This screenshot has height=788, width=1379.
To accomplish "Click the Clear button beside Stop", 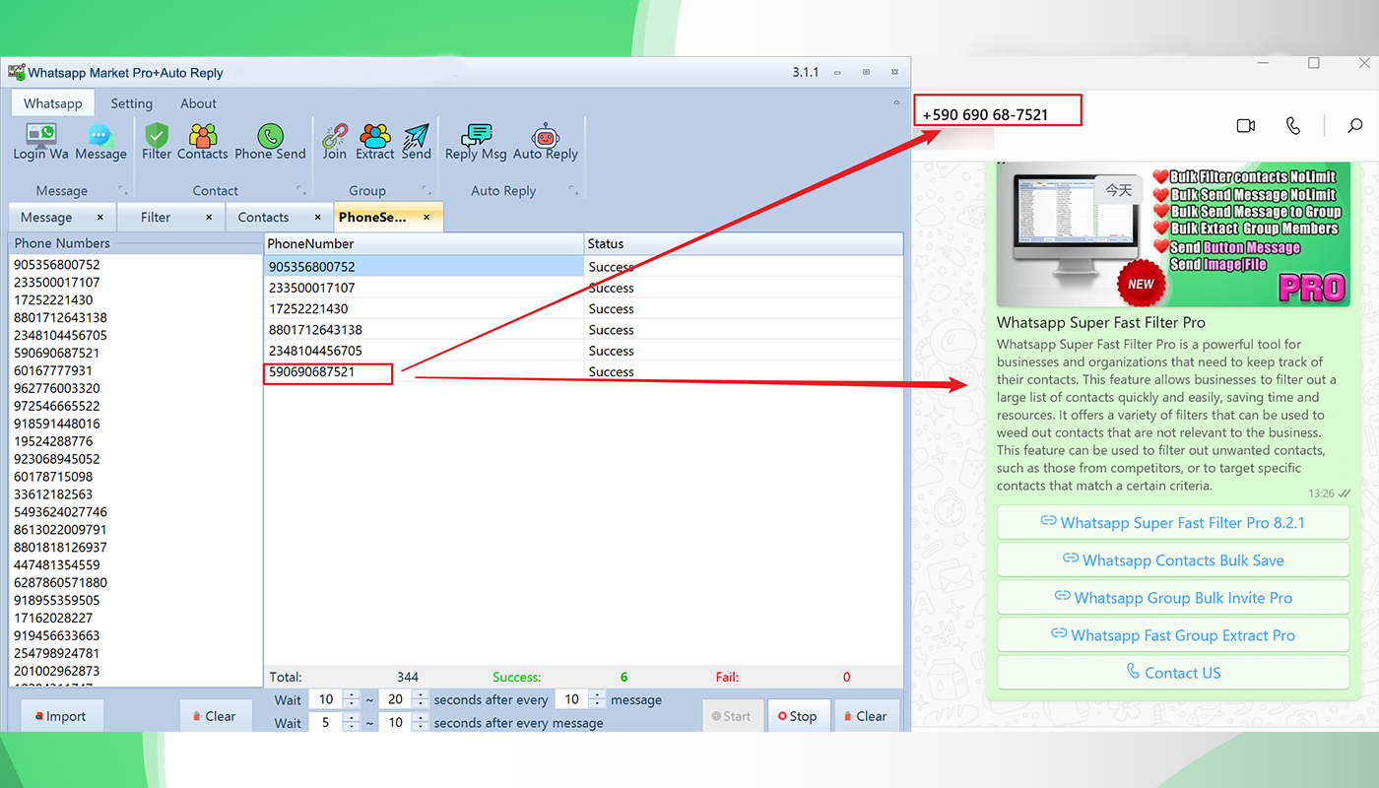I will pyautogui.click(x=865, y=716).
